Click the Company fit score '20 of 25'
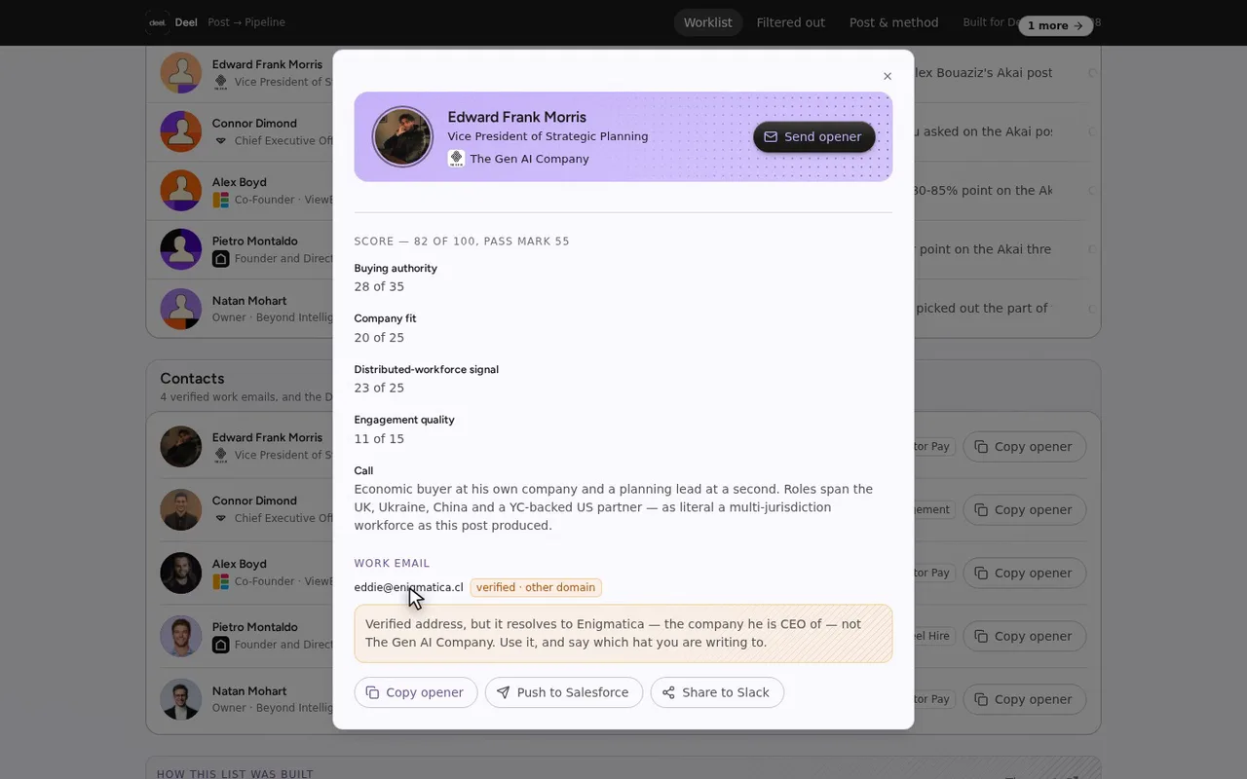1247x779 pixels. 379,337
